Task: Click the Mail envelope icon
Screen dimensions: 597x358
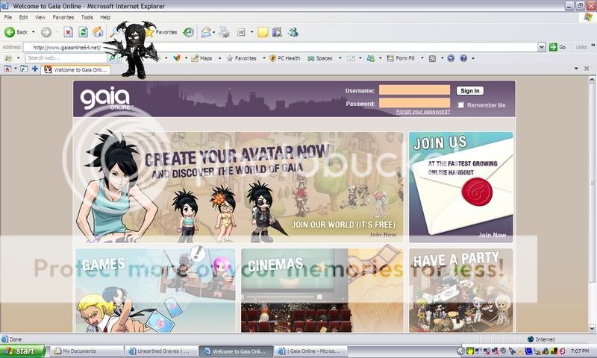Action: pyautogui.click(x=206, y=32)
